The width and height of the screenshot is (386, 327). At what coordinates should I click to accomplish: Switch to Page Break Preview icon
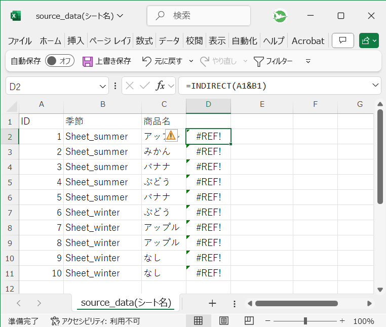249,320
